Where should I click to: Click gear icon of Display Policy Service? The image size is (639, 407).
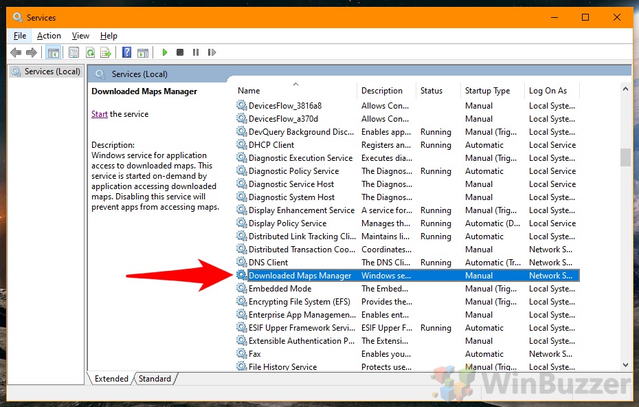pos(242,223)
